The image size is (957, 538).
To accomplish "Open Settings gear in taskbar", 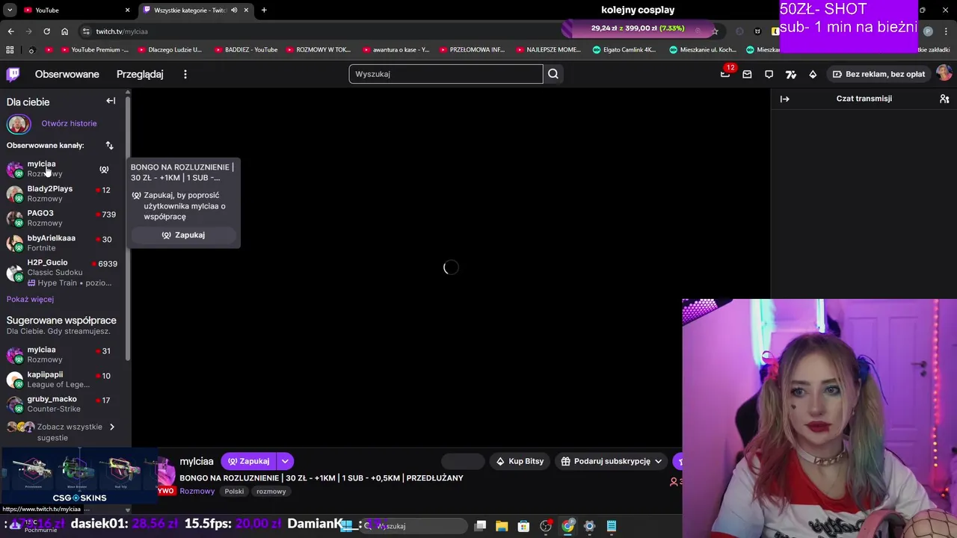I will [589, 526].
